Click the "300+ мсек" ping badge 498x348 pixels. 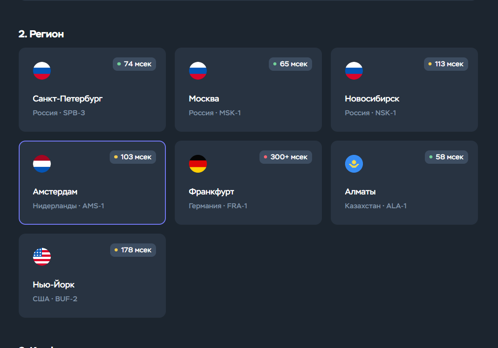[286, 157]
